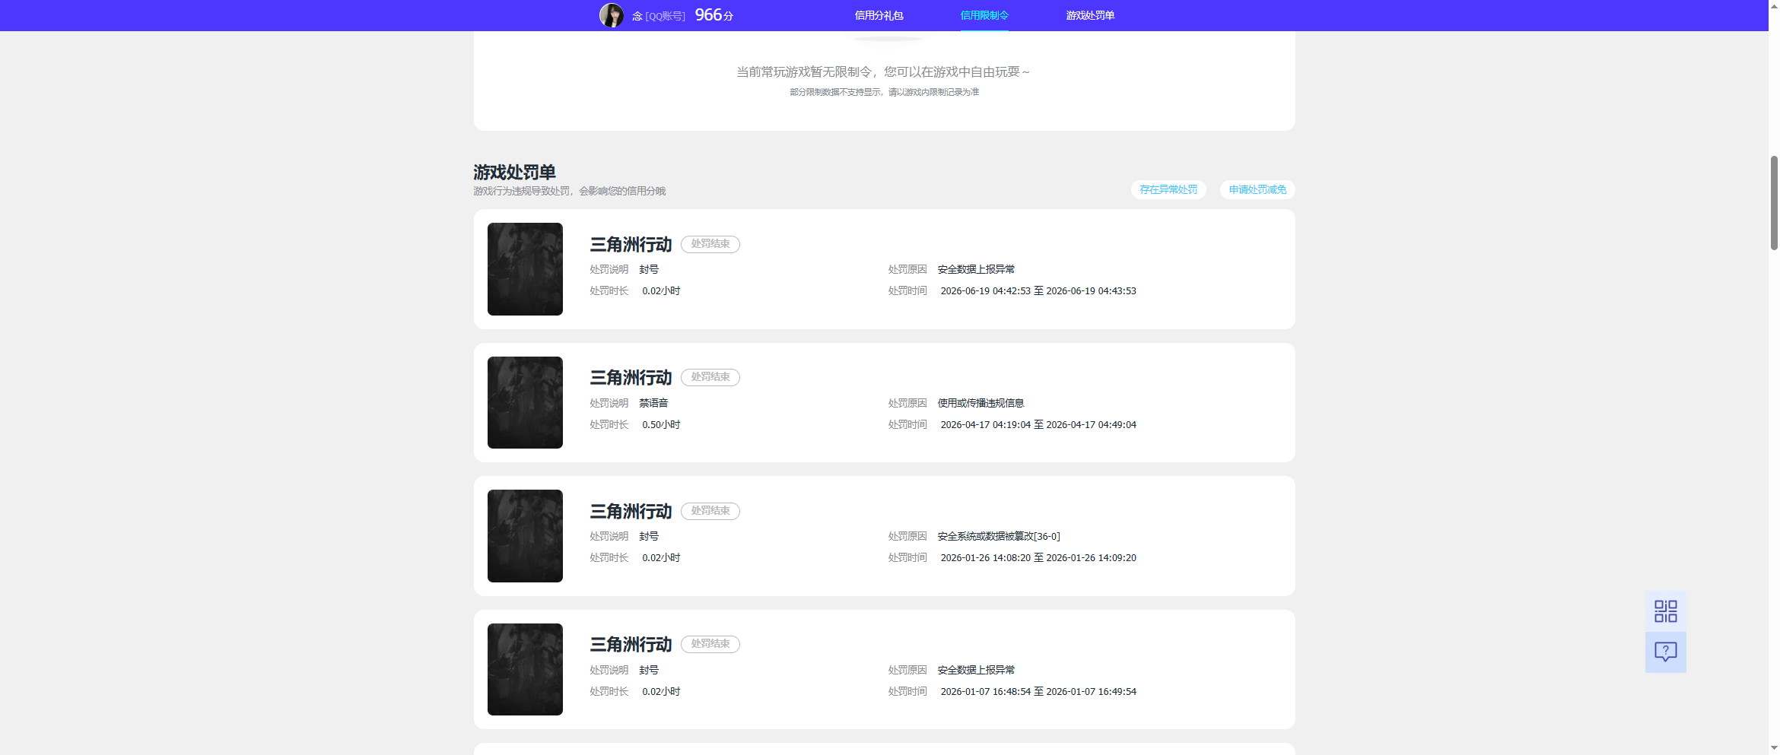Click 三角洲行动 title on 2026-01-26 card

point(631,512)
